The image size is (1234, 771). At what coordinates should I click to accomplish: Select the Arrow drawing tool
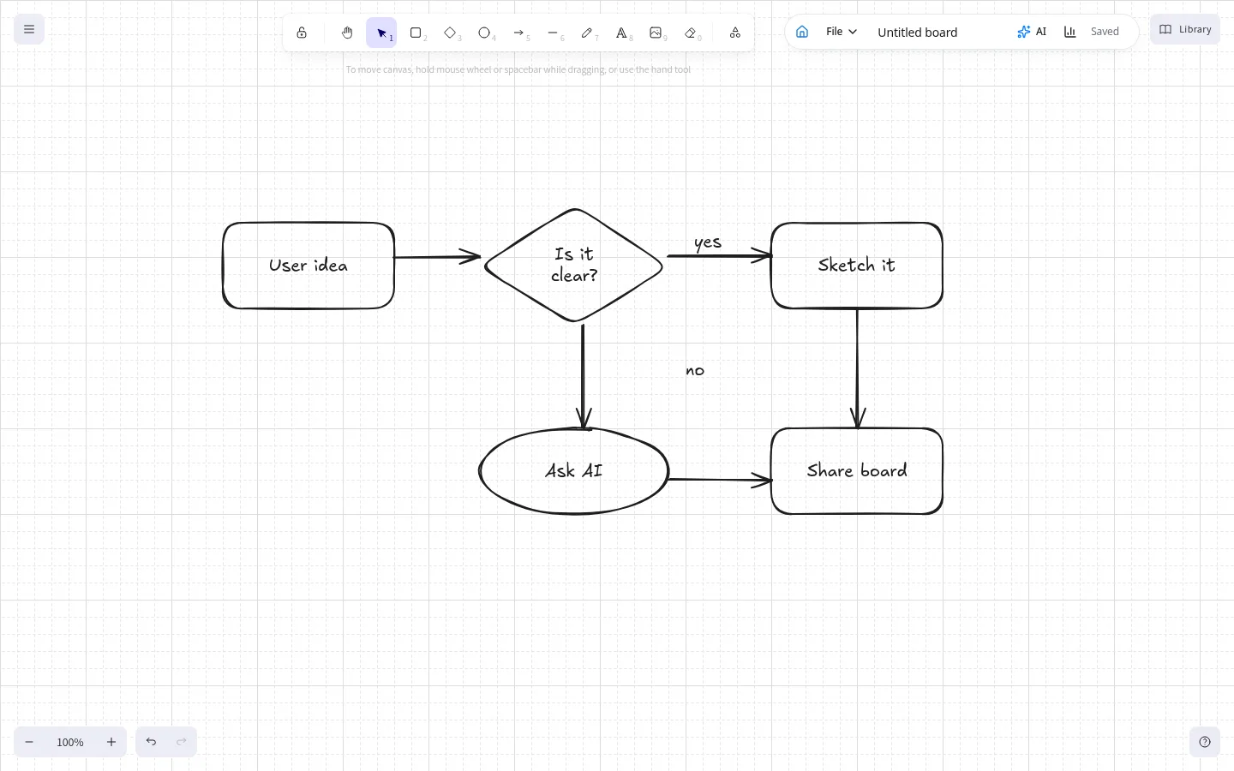pos(518,33)
